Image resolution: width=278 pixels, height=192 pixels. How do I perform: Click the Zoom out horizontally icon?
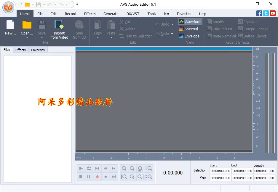[x=132, y=168]
